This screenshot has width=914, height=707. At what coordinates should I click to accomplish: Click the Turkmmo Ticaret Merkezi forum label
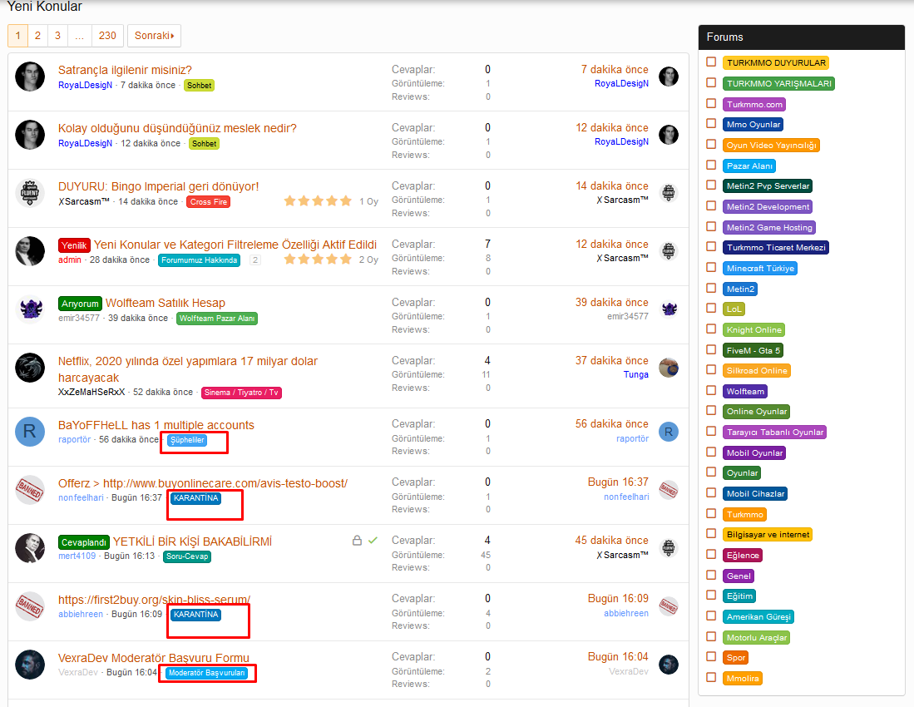coord(776,247)
